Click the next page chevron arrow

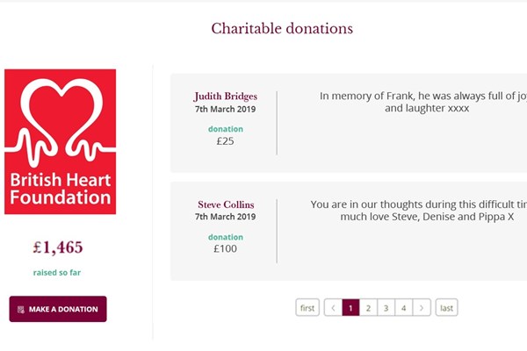pos(422,308)
